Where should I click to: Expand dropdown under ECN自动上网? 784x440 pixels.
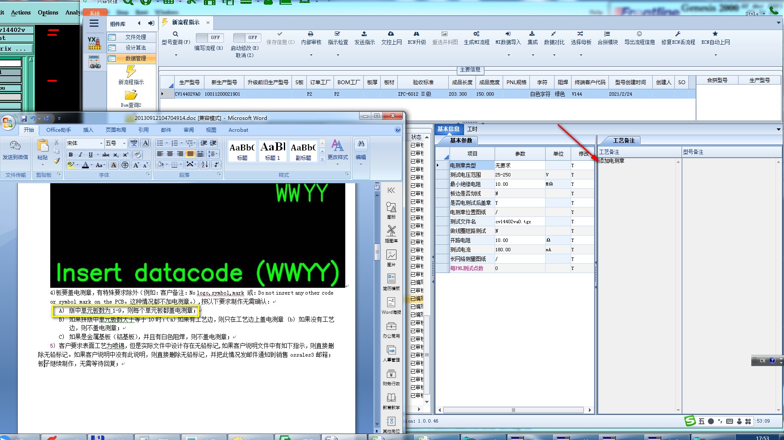click(x=715, y=55)
